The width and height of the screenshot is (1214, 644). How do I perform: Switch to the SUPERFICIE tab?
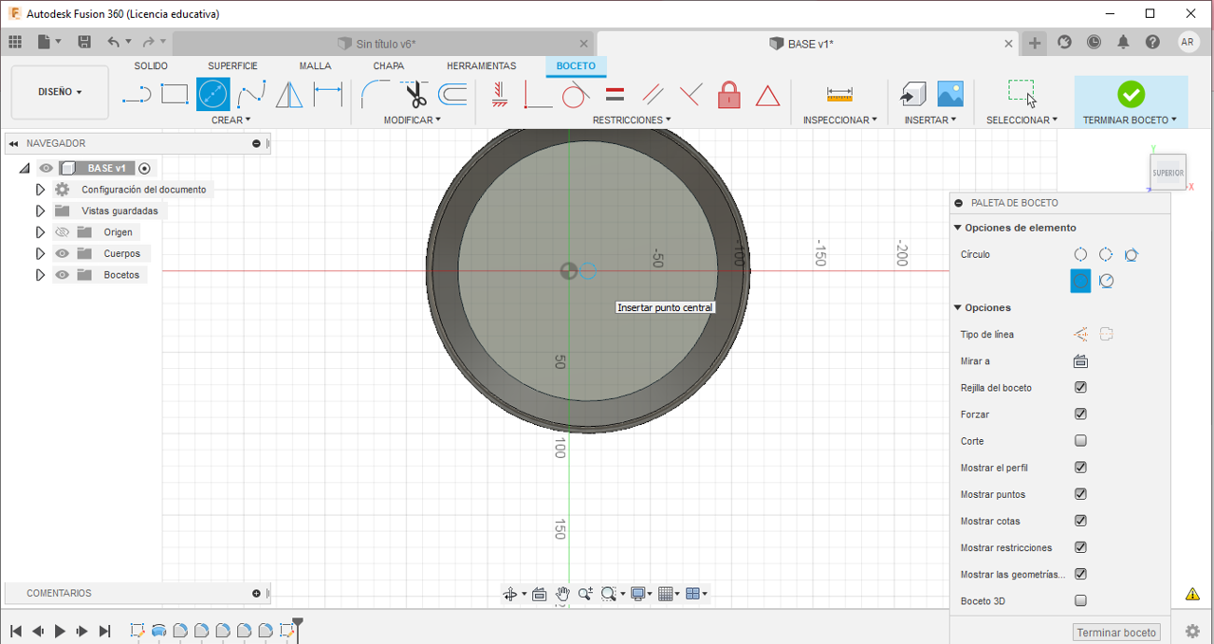click(232, 66)
